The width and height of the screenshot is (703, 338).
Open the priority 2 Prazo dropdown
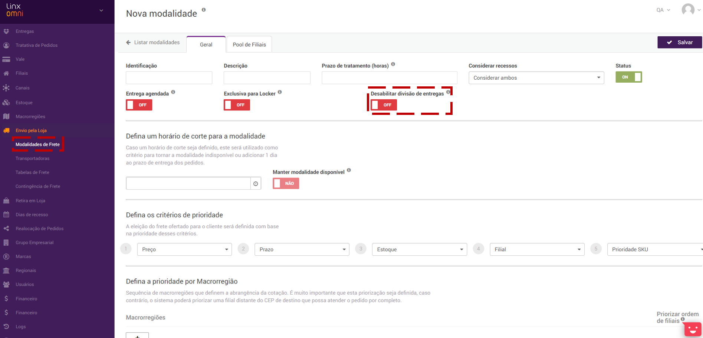coord(302,249)
